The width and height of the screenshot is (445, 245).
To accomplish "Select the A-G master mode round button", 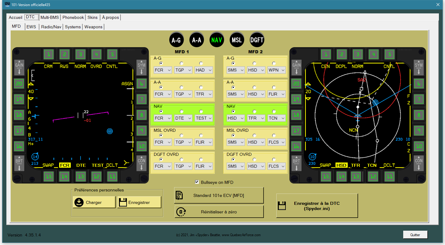I will tap(176, 40).
